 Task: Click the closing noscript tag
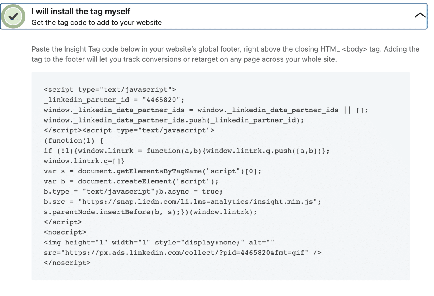(67, 263)
